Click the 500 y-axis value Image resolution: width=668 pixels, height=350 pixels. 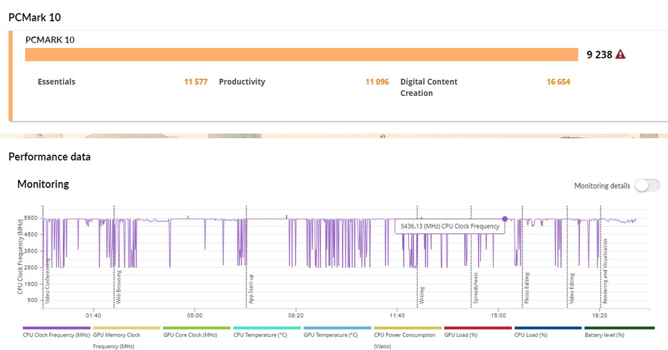(x=32, y=300)
